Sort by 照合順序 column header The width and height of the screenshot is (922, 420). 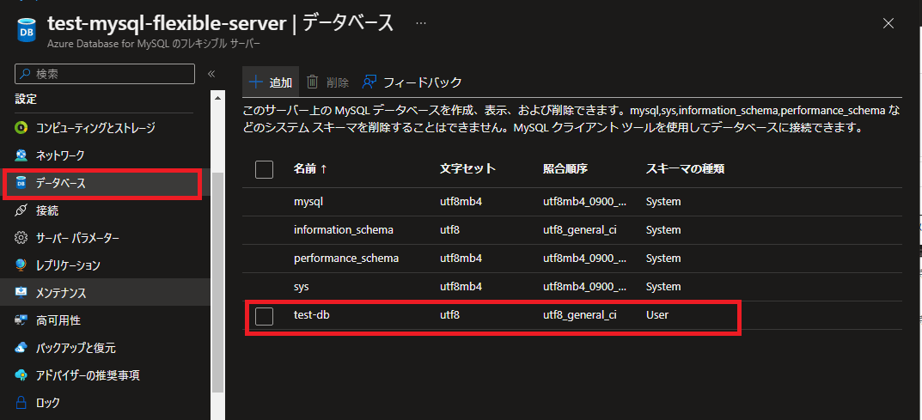coord(565,169)
